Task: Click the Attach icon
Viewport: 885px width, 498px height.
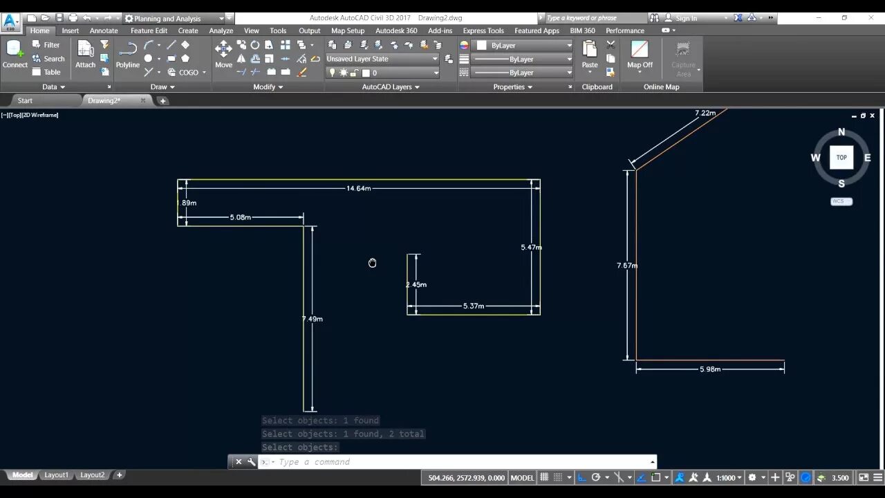Action: (x=86, y=55)
